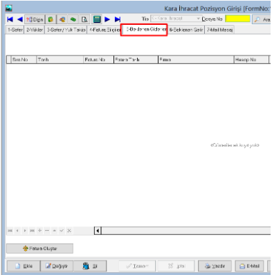This screenshot has height=275, width=272.
Task: Click the Fatura Oluştur button
Action: (x=39, y=249)
